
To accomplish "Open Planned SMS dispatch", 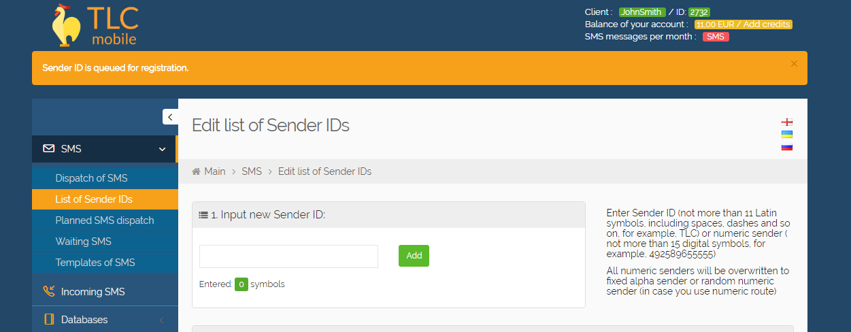I will coord(105,220).
